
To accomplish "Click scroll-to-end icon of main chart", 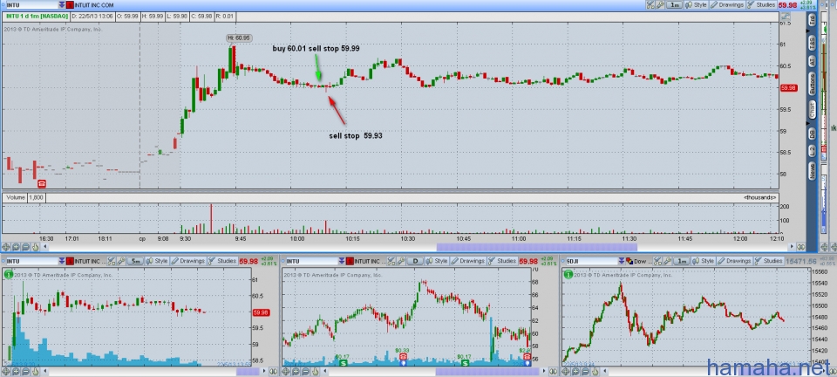I will (800, 247).
